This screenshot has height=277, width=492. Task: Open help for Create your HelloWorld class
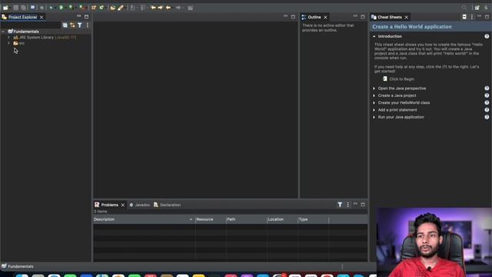tap(487, 102)
